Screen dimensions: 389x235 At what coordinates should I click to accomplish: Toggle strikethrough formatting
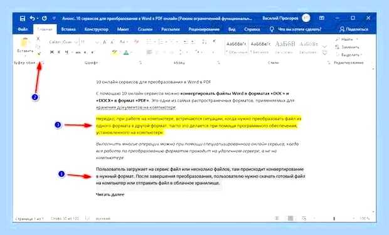(x=78, y=52)
